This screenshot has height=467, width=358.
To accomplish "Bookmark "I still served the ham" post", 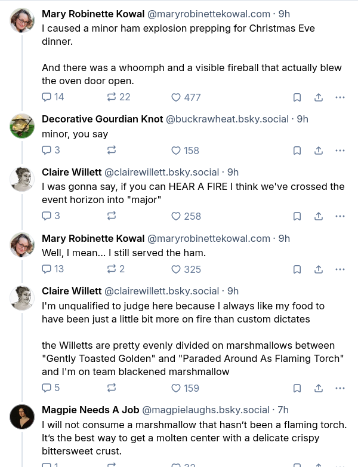I will point(297,269).
